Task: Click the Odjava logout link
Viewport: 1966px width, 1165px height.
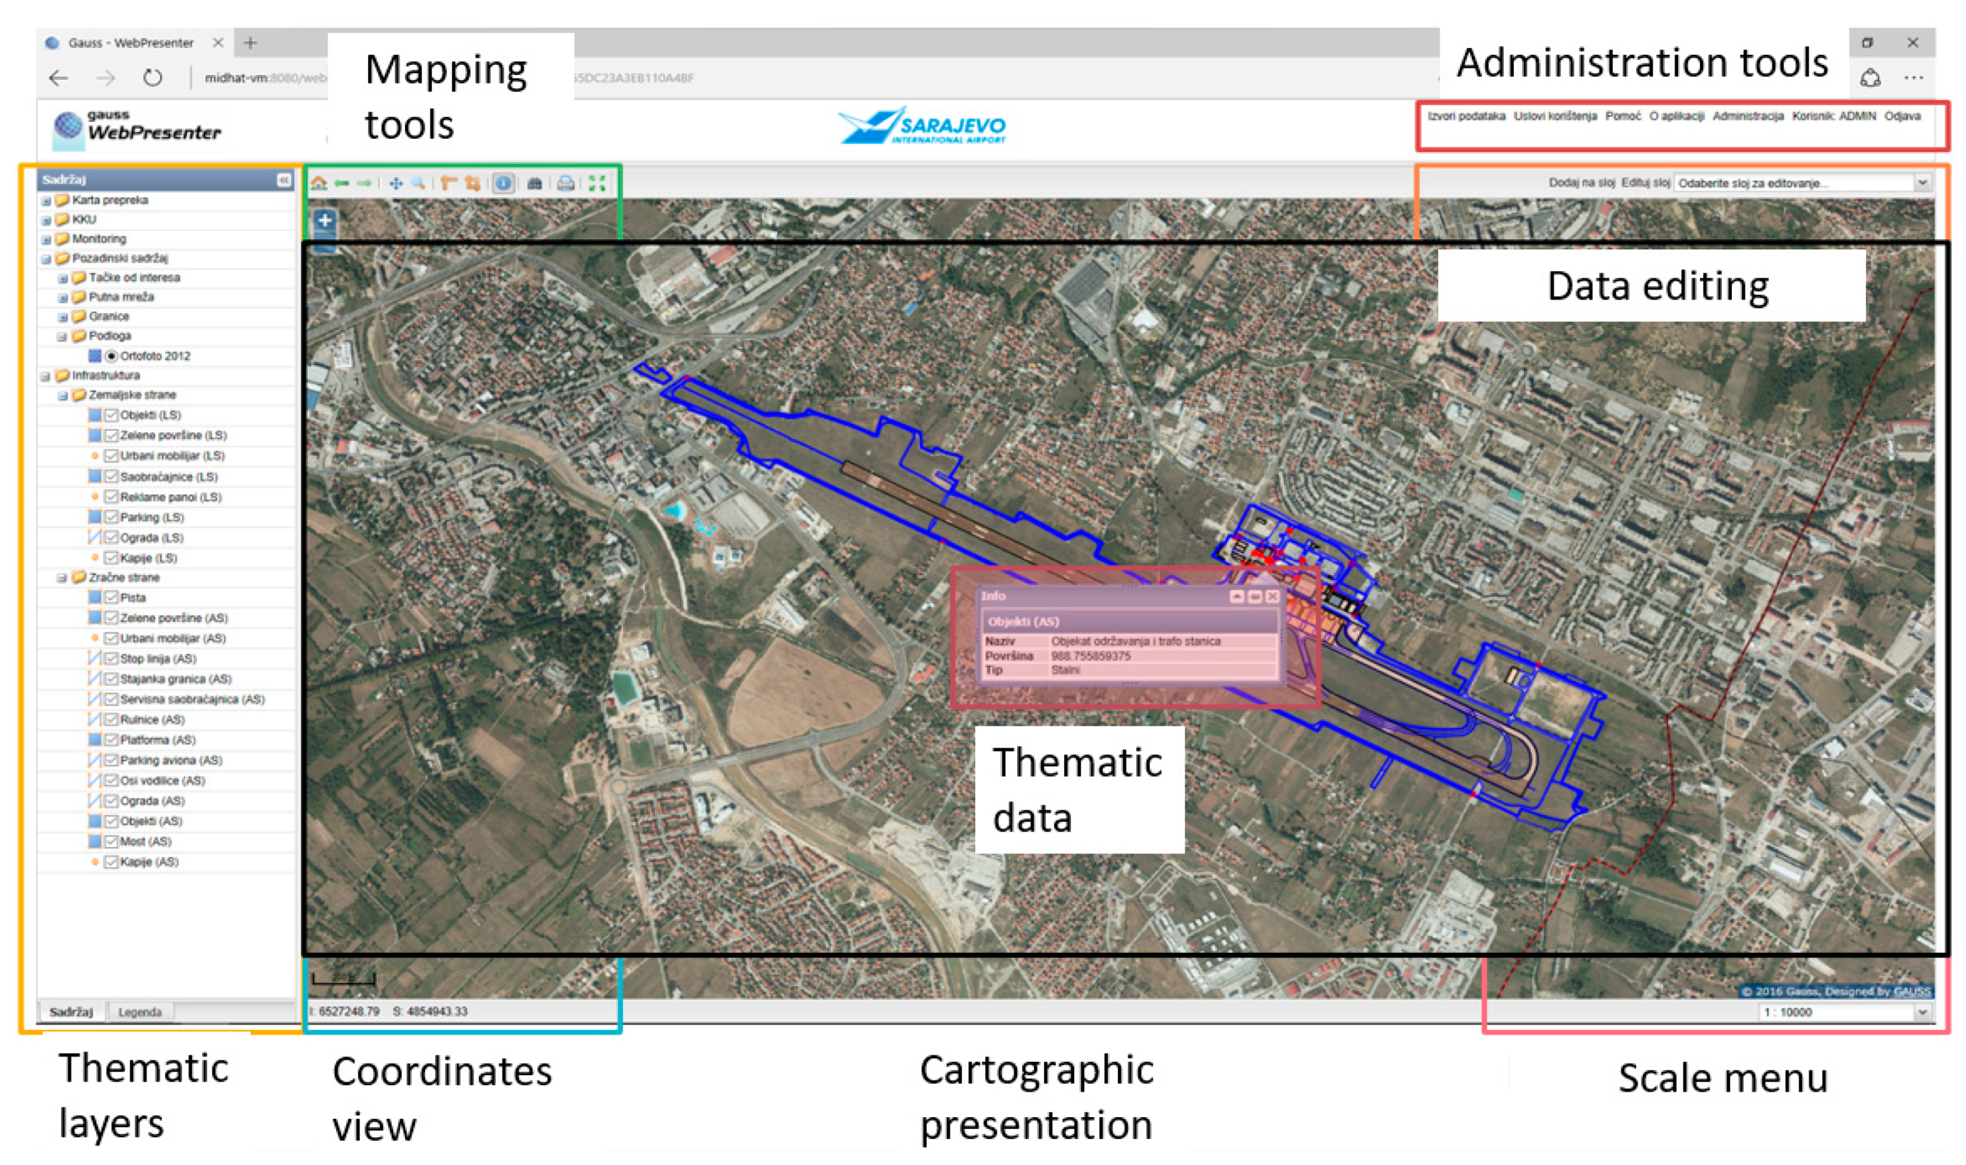Action: tap(1902, 116)
